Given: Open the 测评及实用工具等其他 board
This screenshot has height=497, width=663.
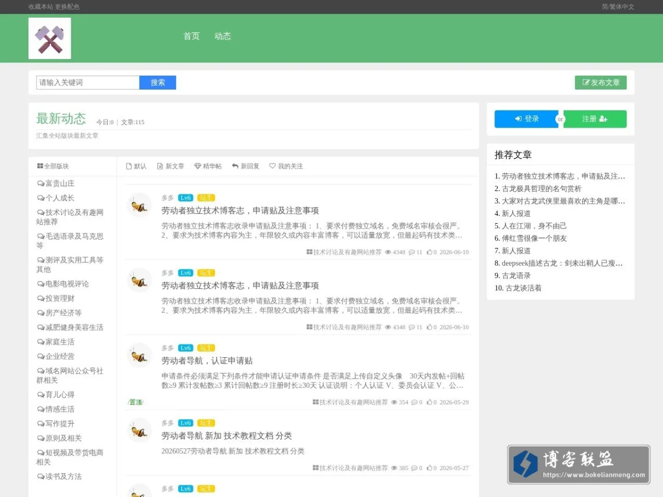Looking at the screenshot, I should [x=70, y=265].
